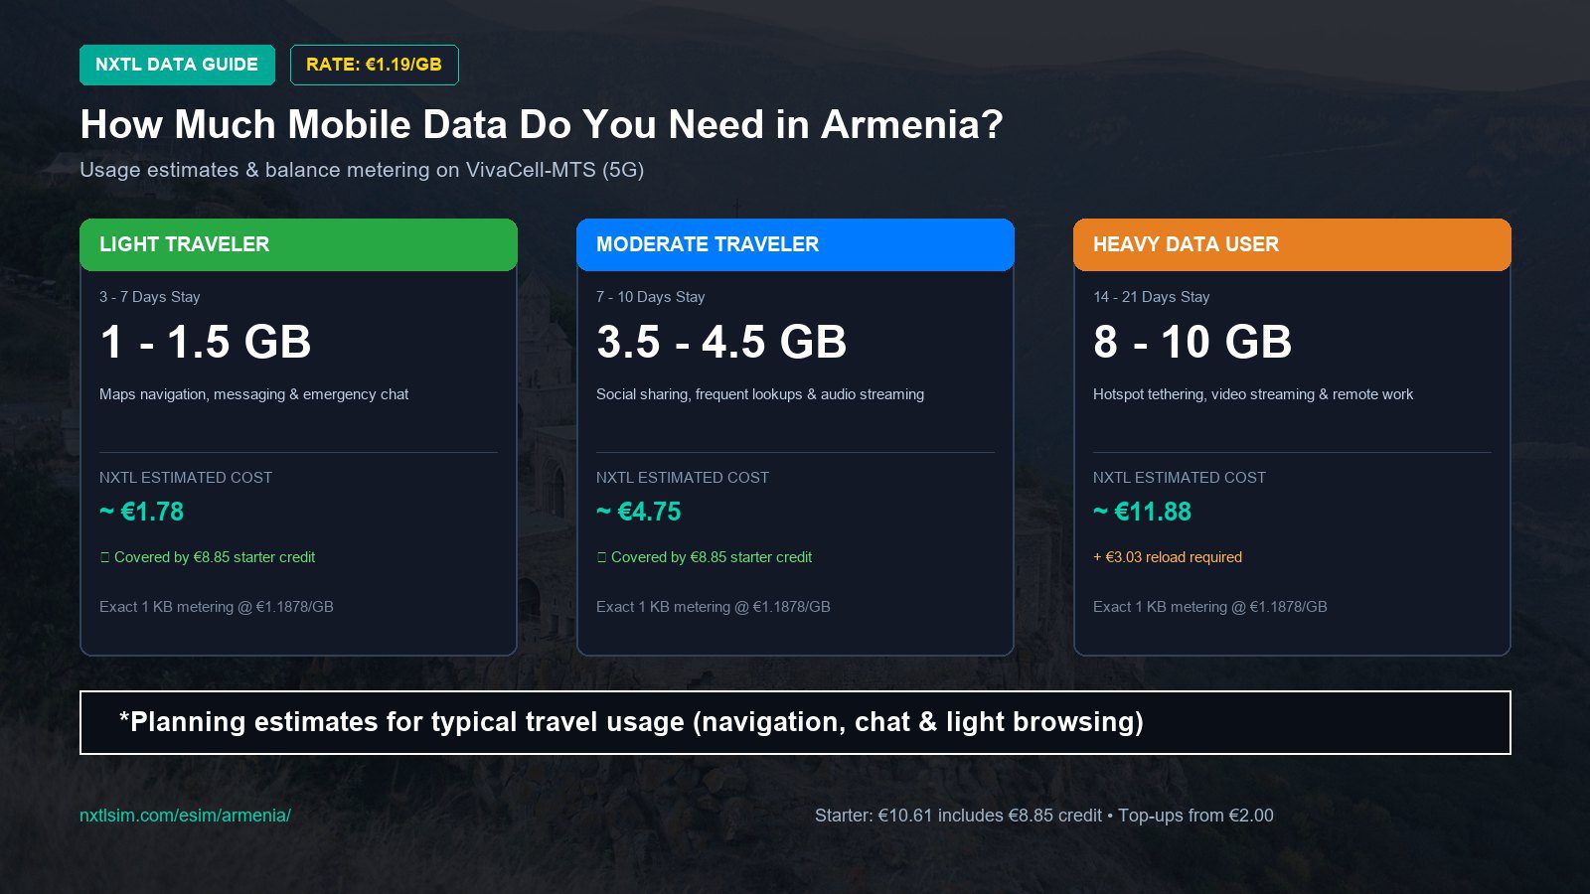The image size is (1590, 894).
Task: Click the Social sharing, frequent lookups description
Action: (x=760, y=394)
